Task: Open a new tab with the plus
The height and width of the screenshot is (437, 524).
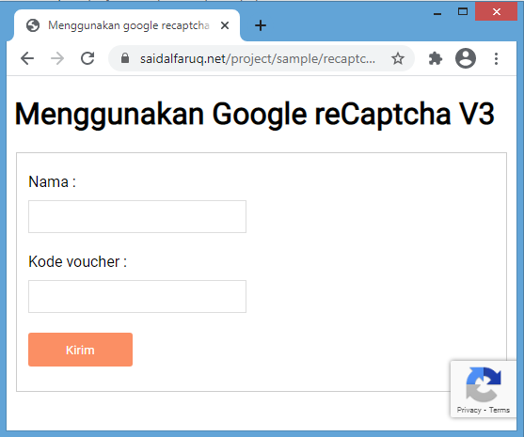Action: click(x=261, y=25)
